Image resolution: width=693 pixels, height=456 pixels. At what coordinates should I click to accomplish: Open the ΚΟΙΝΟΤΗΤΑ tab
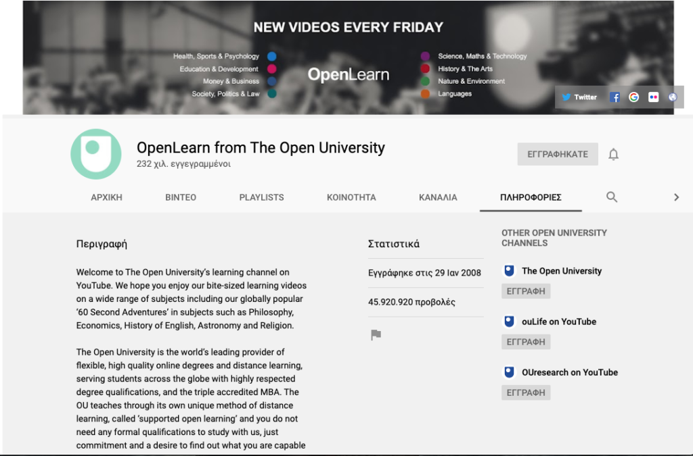click(351, 197)
